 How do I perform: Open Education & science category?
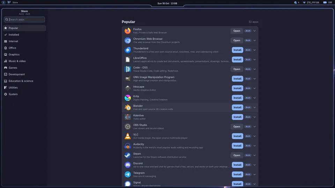pos(24,81)
